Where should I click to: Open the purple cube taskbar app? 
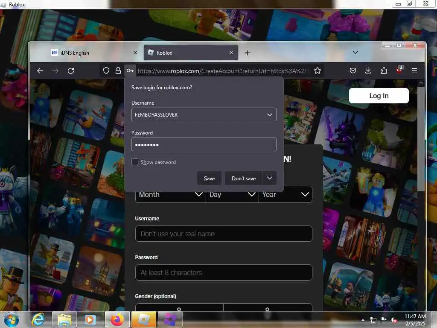[170, 319]
